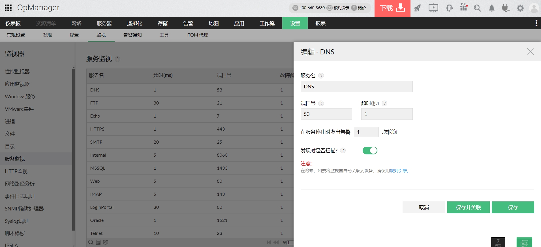Click help icon beside 端口号 label
This screenshot has height=247, width=541.
[321, 103]
